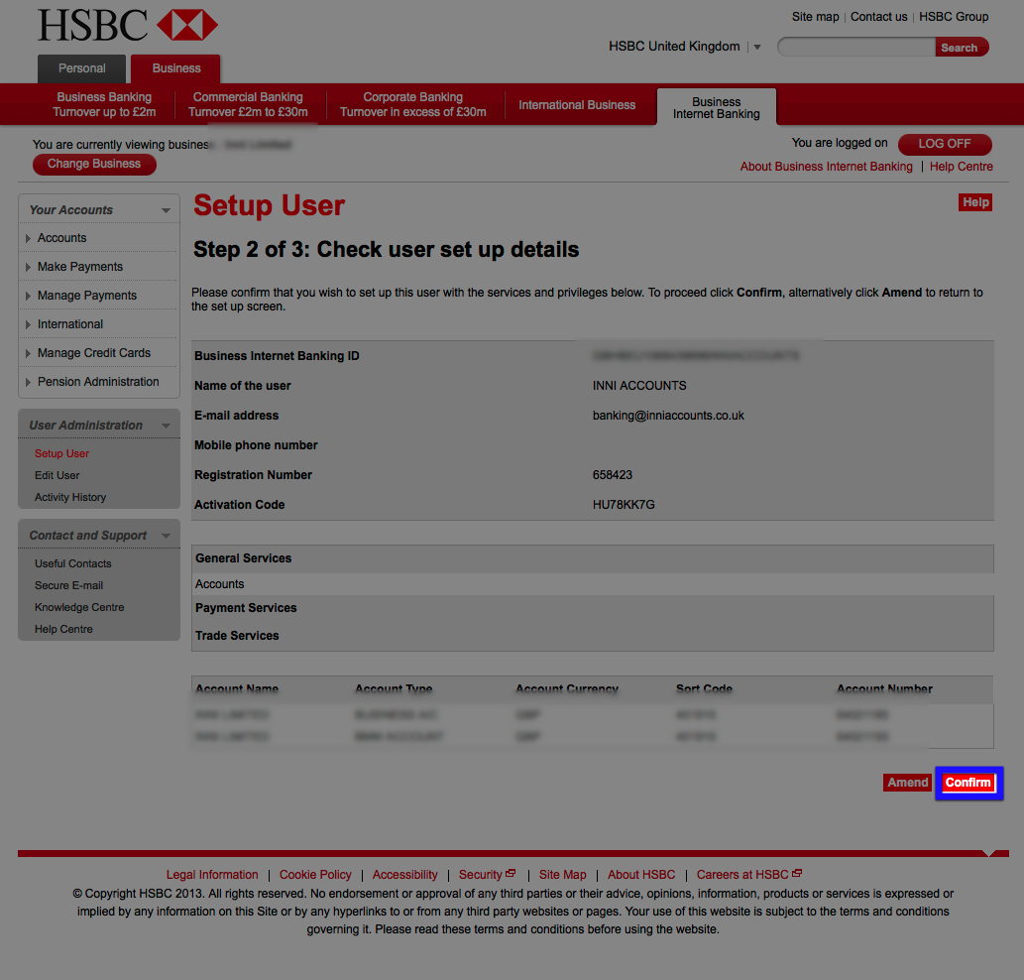Click the external-link icon beside Careers at HSBC

coord(797,874)
